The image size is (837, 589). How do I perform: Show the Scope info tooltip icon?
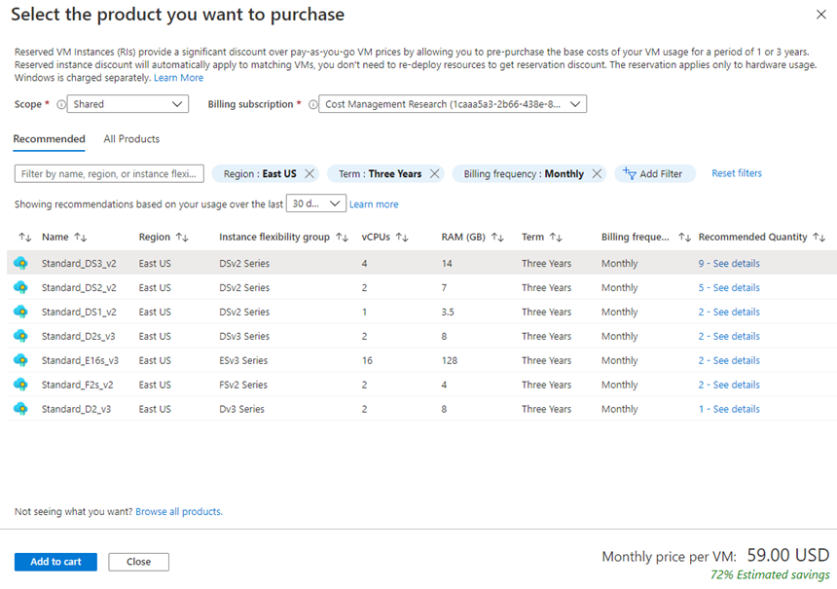[61, 104]
